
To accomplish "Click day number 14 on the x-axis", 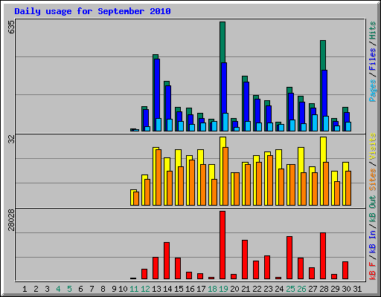I will point(167,289).
